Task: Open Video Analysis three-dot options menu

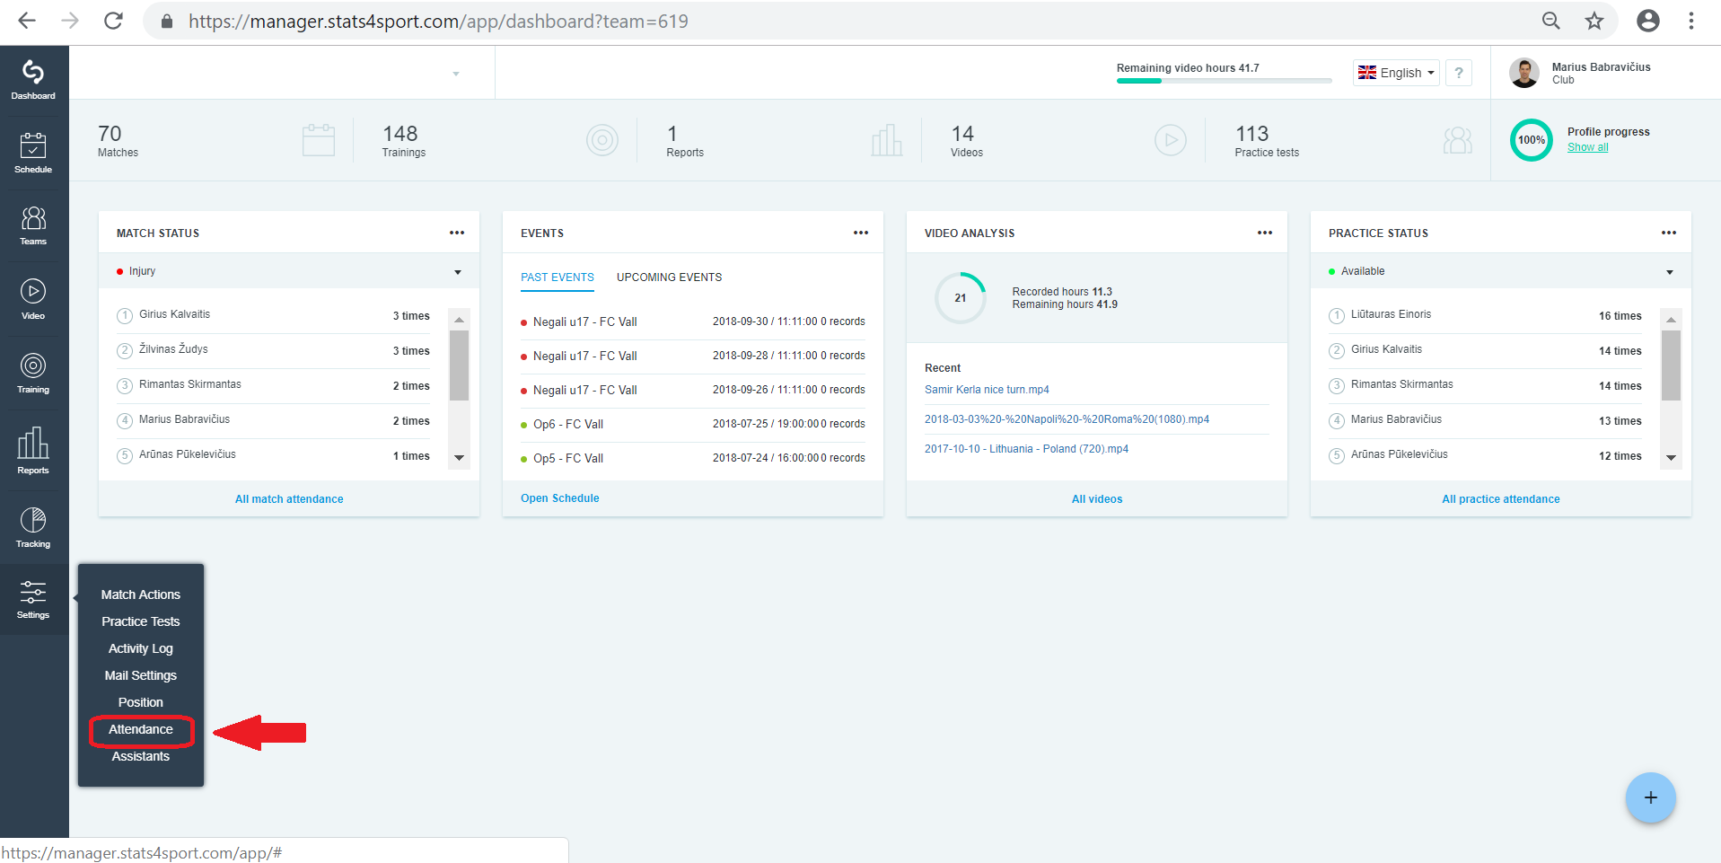Action: 1265,233
